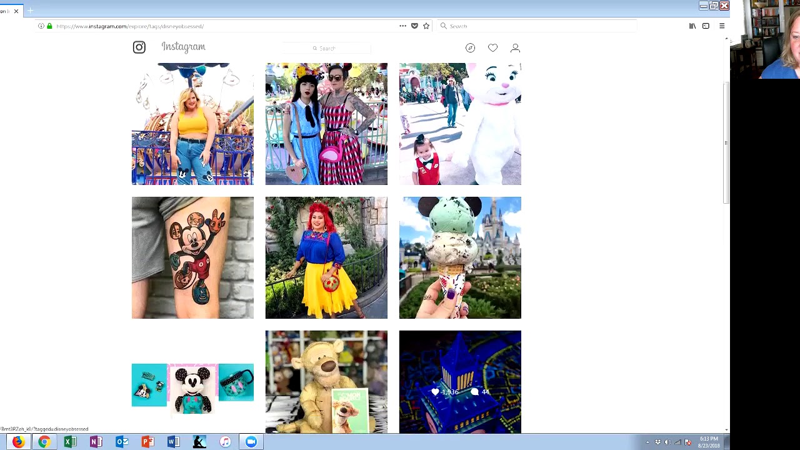Click the page vertical scrollbar thumb
Screen dimensions: 800x450
click(726, 142)
